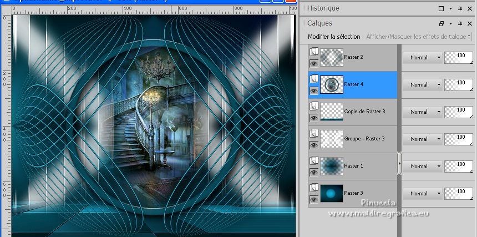
Task: Toggle visibility of bottom Raster 3 layer
Action: coord(314,199)
